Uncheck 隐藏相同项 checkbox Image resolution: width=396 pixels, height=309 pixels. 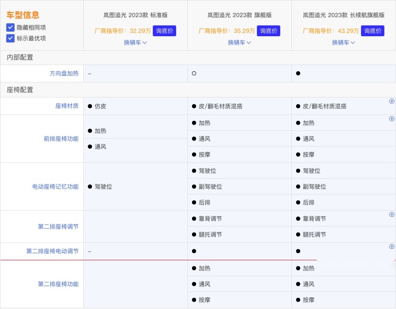pyautogui.click(x=10, y=27)
